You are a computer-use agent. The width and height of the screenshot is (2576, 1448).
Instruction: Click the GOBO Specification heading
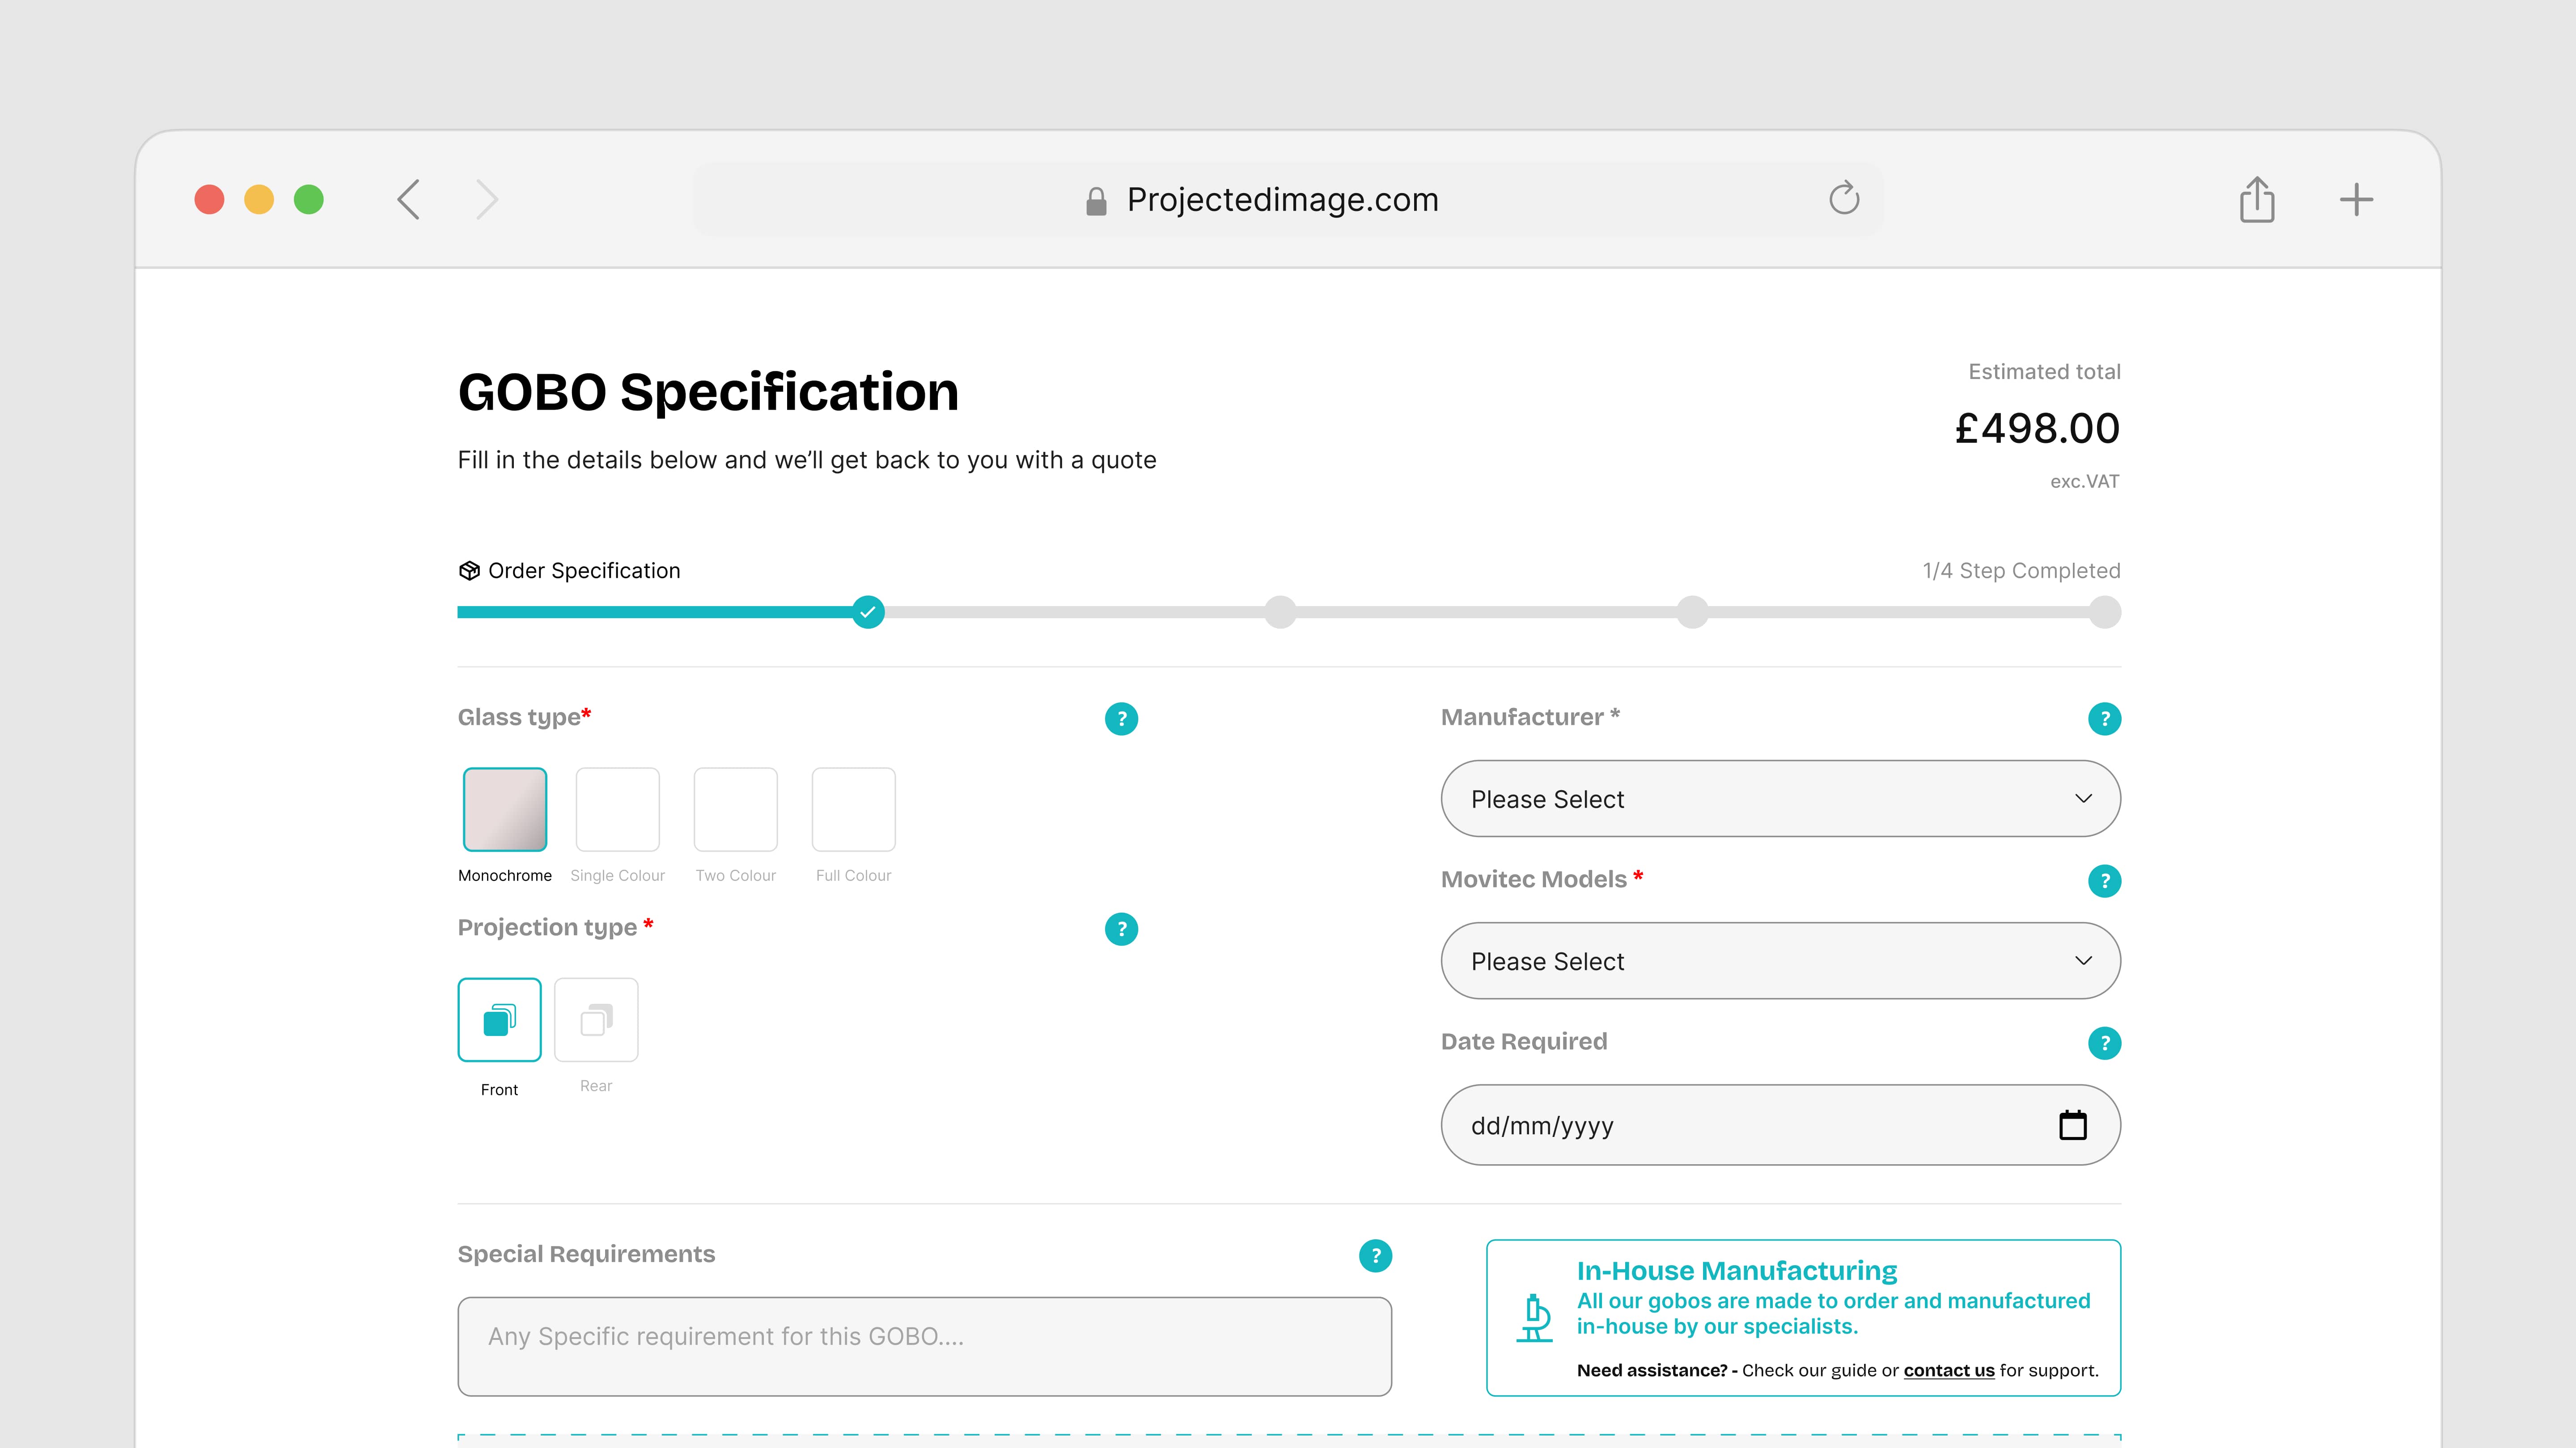708,392
